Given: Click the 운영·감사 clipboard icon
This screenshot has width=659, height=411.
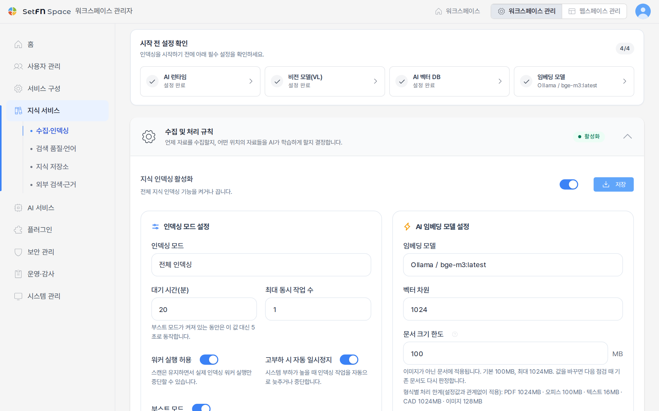Looking at the screenshot, I should pos(18,274).
